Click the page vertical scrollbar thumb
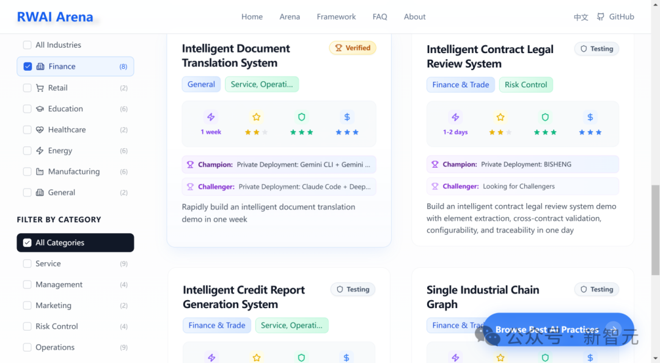Image resolution: width=660 pixels, height=363 pixels. (x=655, y=230)
